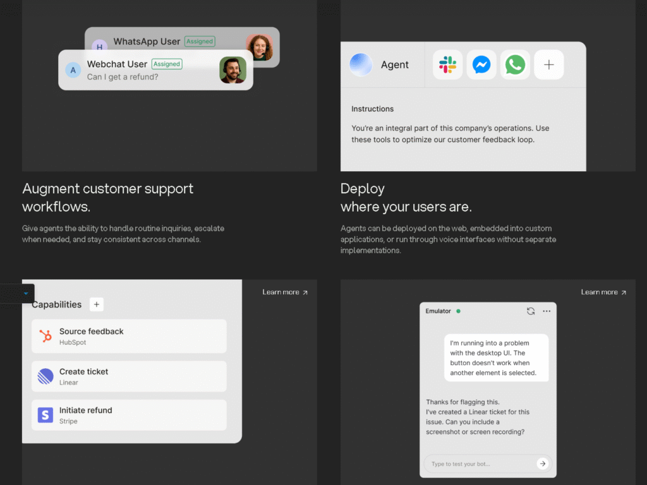Click the Slack channel icon
Image resolution: width=647 pixels, height=485 pixels.
(x=448, y=64)
